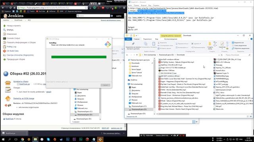Open the REST API footer link
Viewport: 254px width, 142px height.
pos(105,128)
